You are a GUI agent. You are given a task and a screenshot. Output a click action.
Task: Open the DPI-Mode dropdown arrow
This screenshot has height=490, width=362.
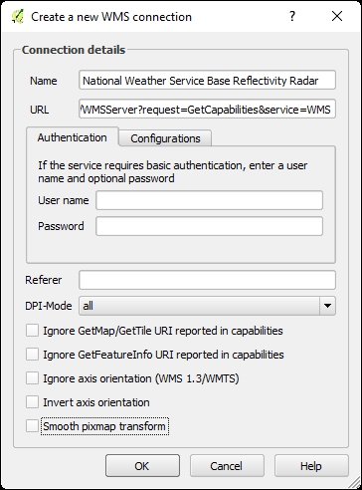coord(327,306)
